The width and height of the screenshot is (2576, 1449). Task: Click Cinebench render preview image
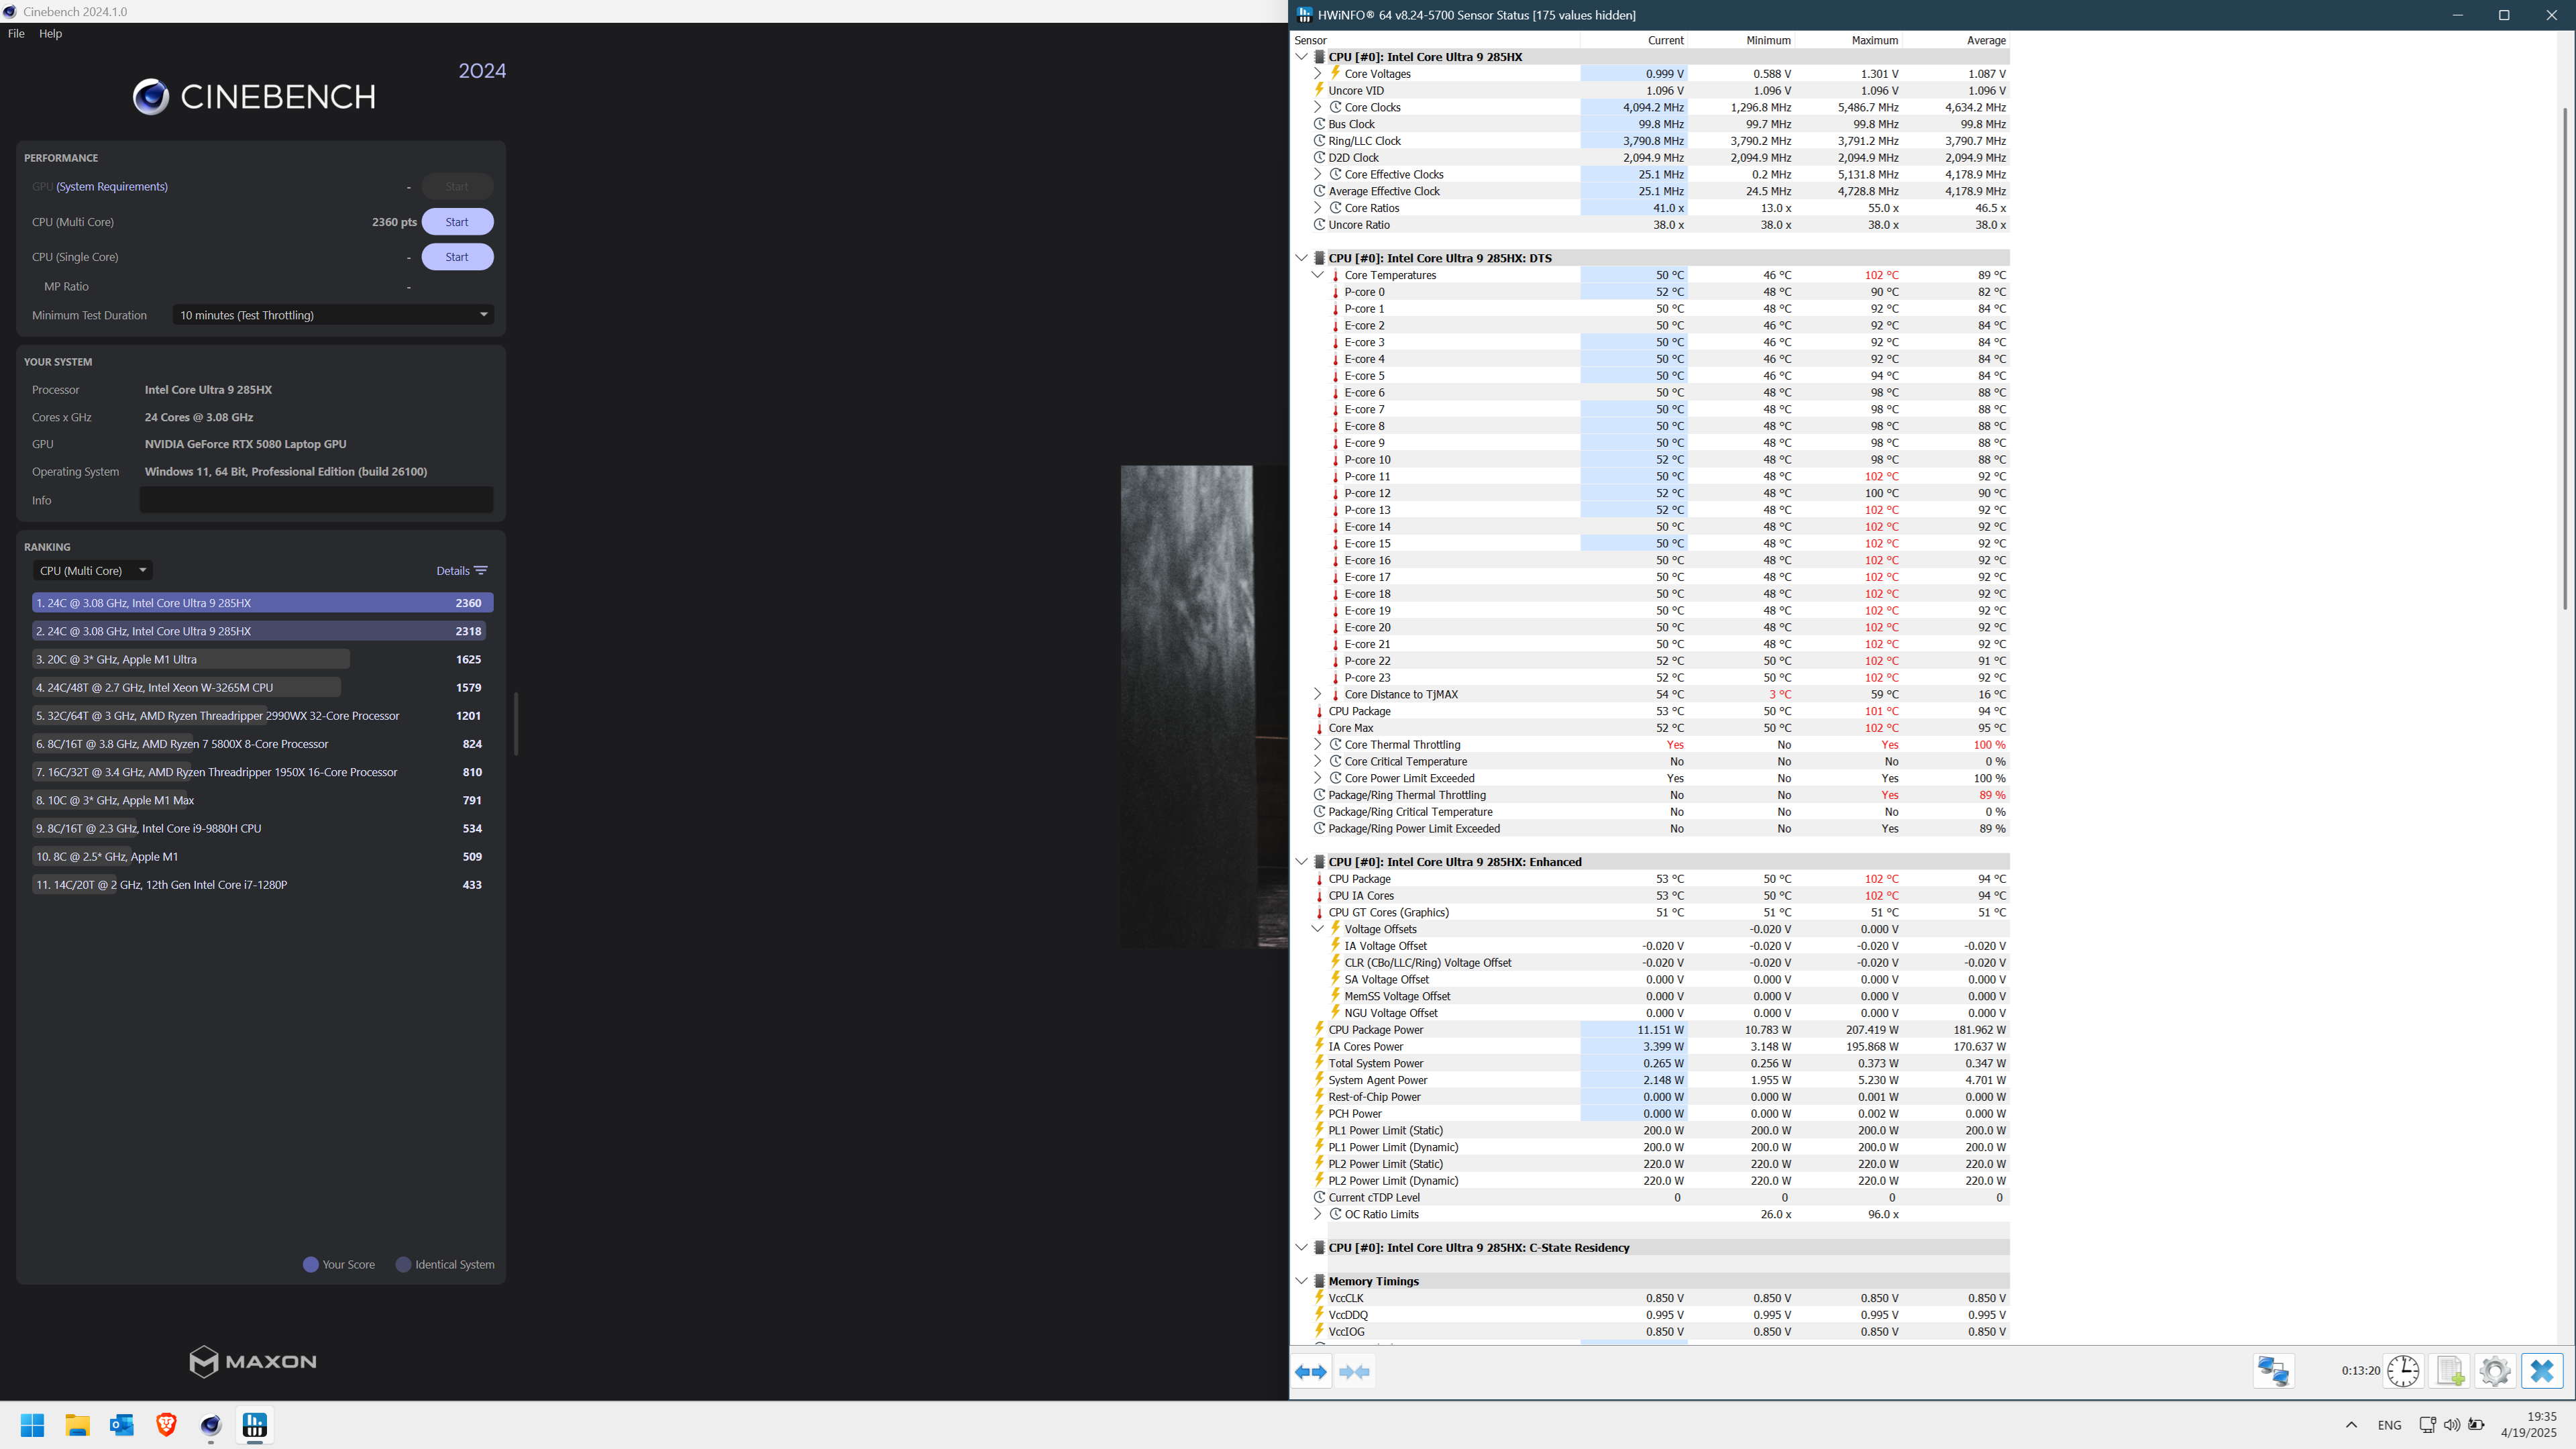[1204, 706]
